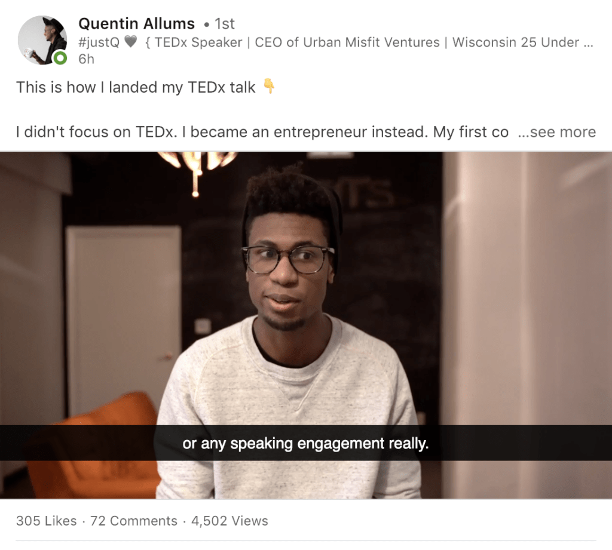
Task: Click "This is how I landed my TEDx talk"
Action: pyautogui.click(x=136, y=87)
